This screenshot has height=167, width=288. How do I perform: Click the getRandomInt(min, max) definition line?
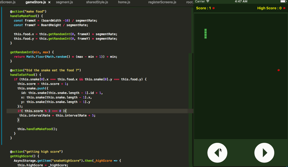pyautogui.click(x=32, y=52)
